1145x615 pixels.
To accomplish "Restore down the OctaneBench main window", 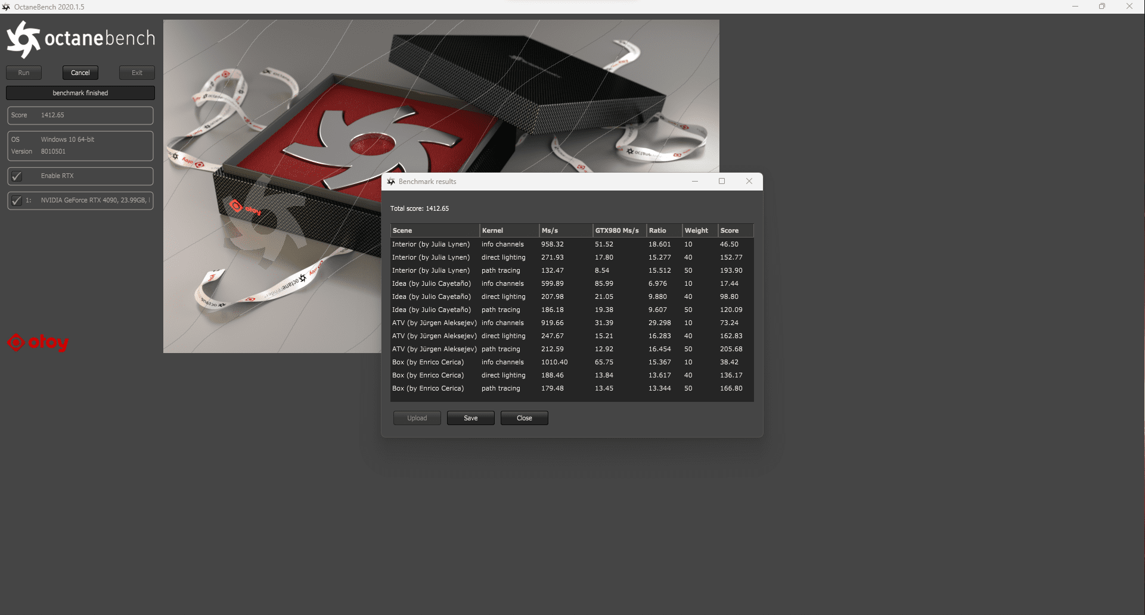I will pyautogui.click(x=1102, y=7).
